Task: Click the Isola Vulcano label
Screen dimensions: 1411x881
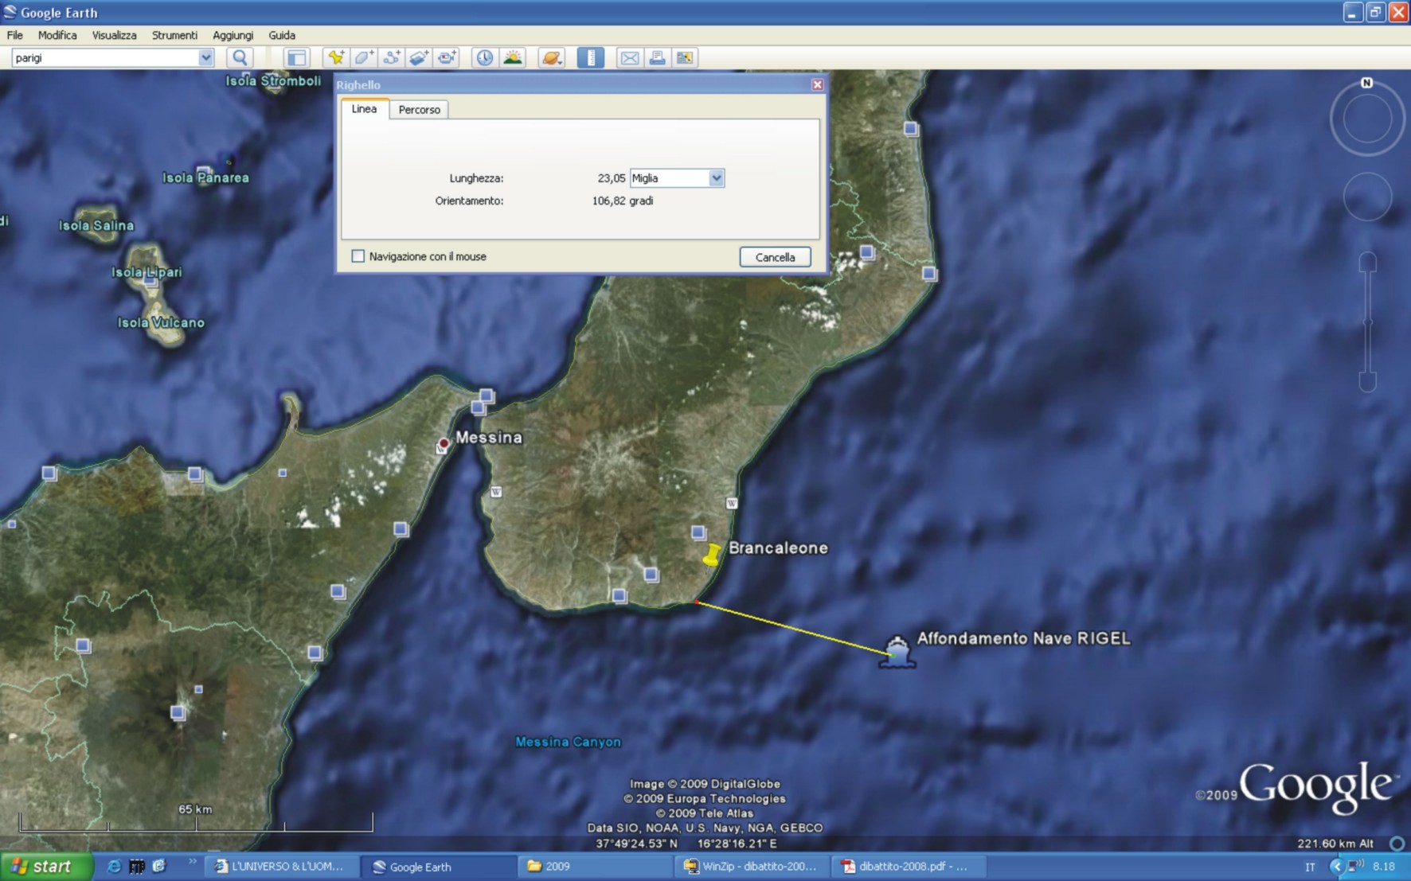Action: point(161,322)
